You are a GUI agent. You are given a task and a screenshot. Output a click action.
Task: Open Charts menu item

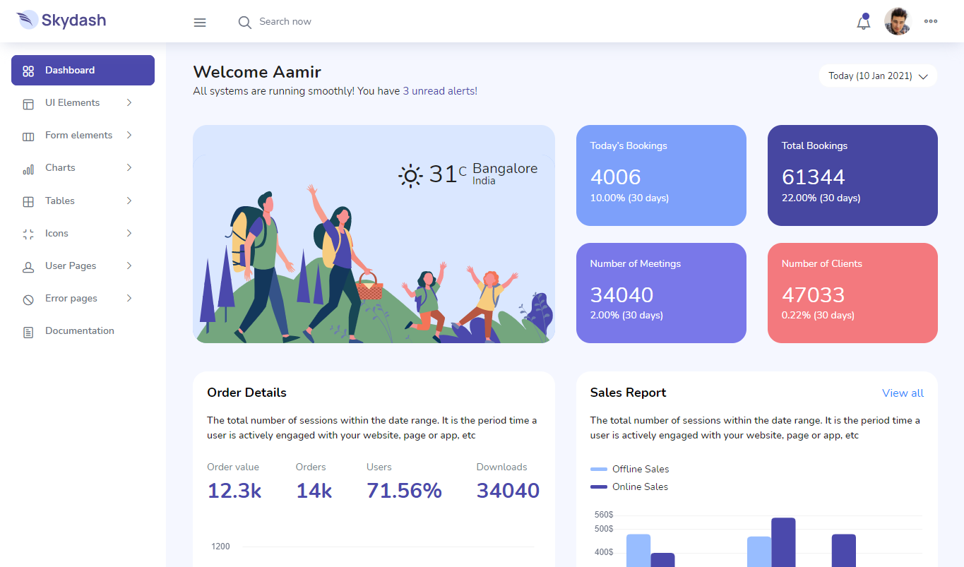[83, 167]
